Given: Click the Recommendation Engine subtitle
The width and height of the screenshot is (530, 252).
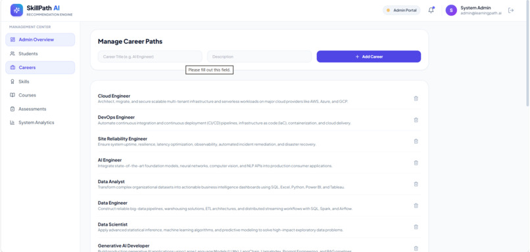Looking at the screenshot, I should [49, 14].
